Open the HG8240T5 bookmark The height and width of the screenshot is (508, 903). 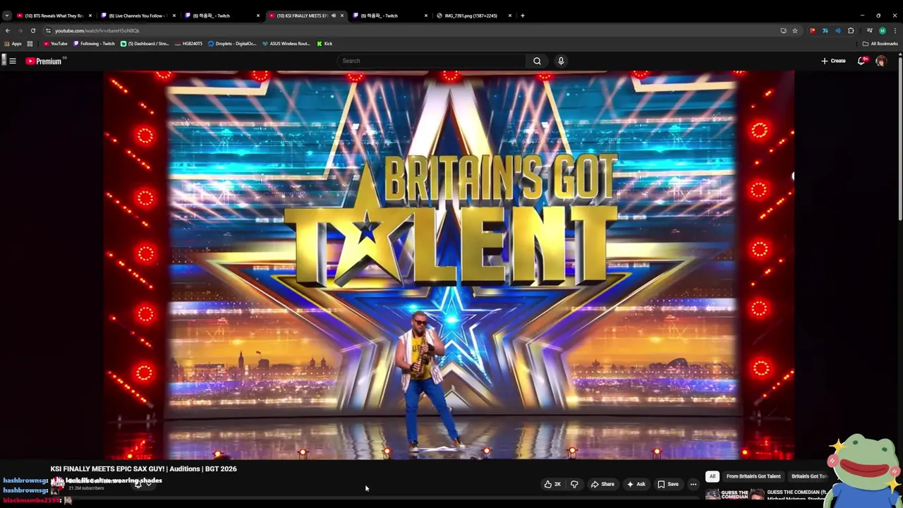[x=188, y=44]
